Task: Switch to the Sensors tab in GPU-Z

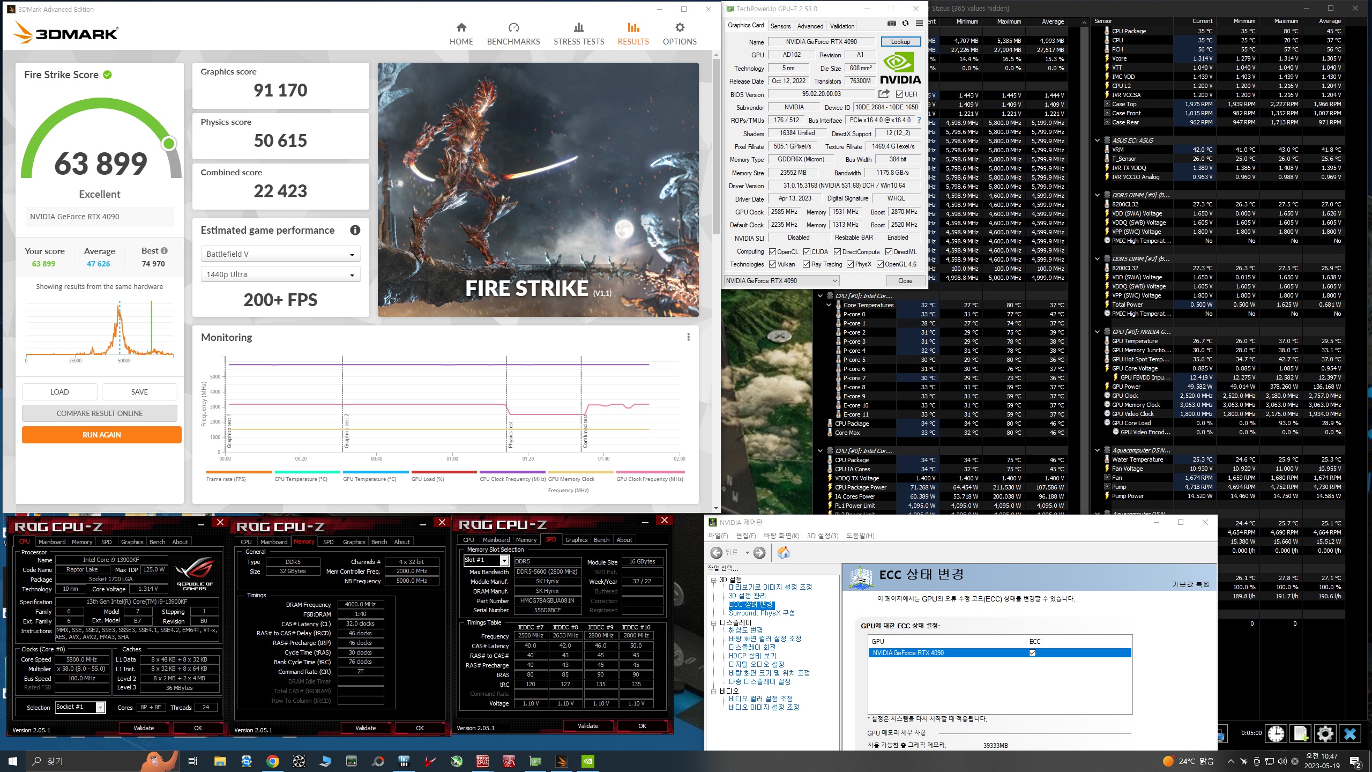Action: click(780, 26)
